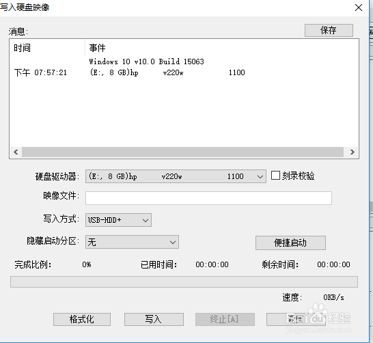Click inside the 映像文件 image file field
The height and width of the screenshot is (343, 373).
[x=208, y=198]
